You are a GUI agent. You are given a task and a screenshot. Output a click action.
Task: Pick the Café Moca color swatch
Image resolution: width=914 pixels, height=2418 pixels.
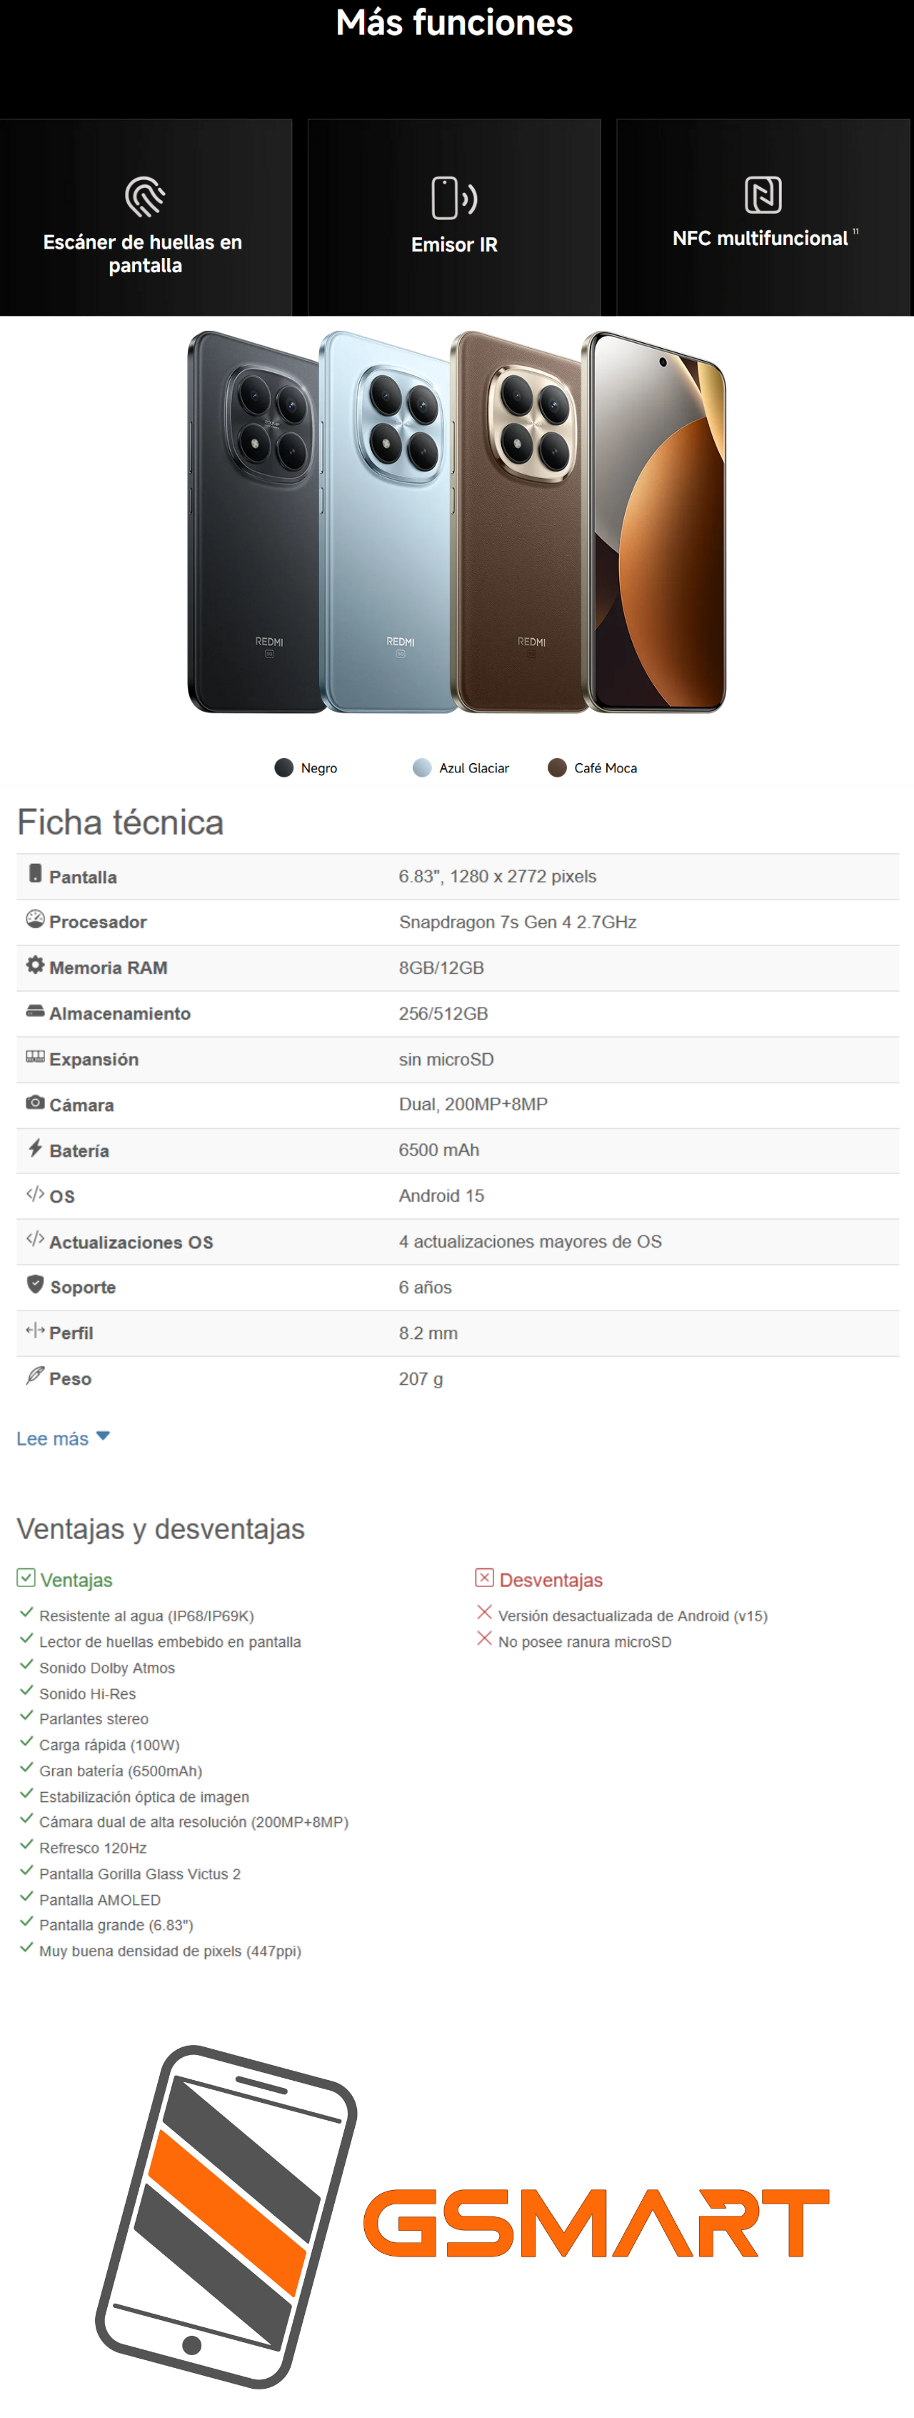point(558,768)
